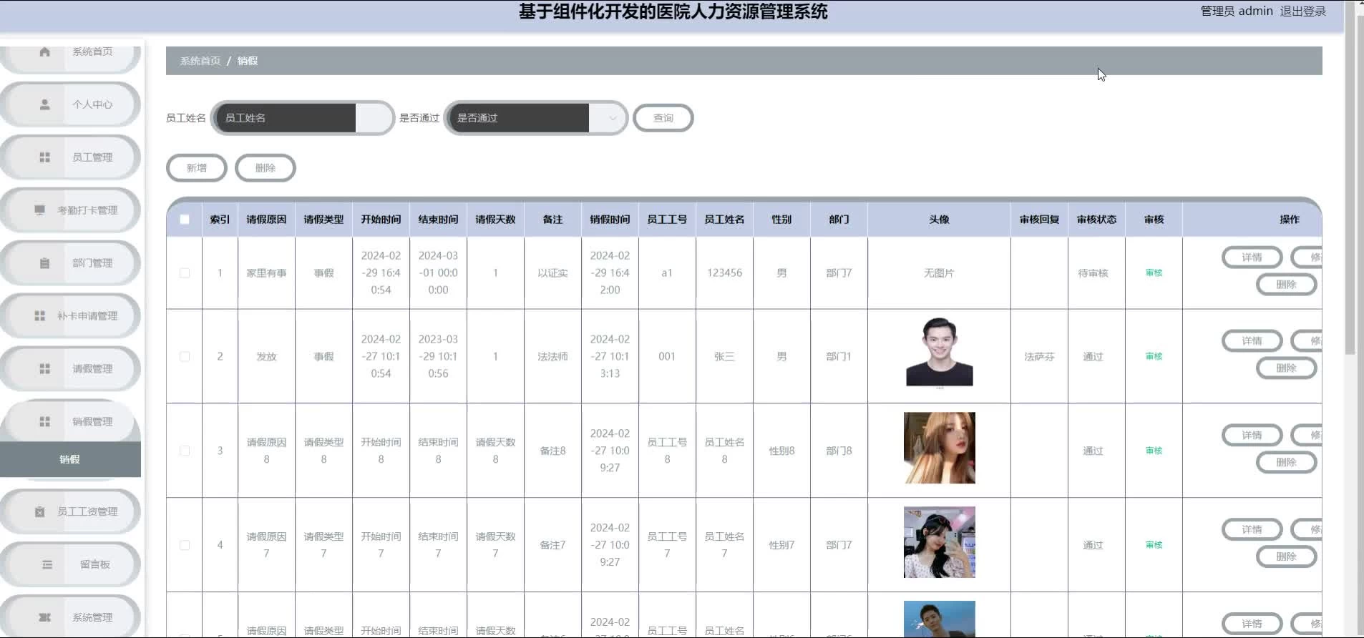Screen dimensions: 1364x638
Task: Click the 123456 employee name cell
Action: click(x=724, y=273)
